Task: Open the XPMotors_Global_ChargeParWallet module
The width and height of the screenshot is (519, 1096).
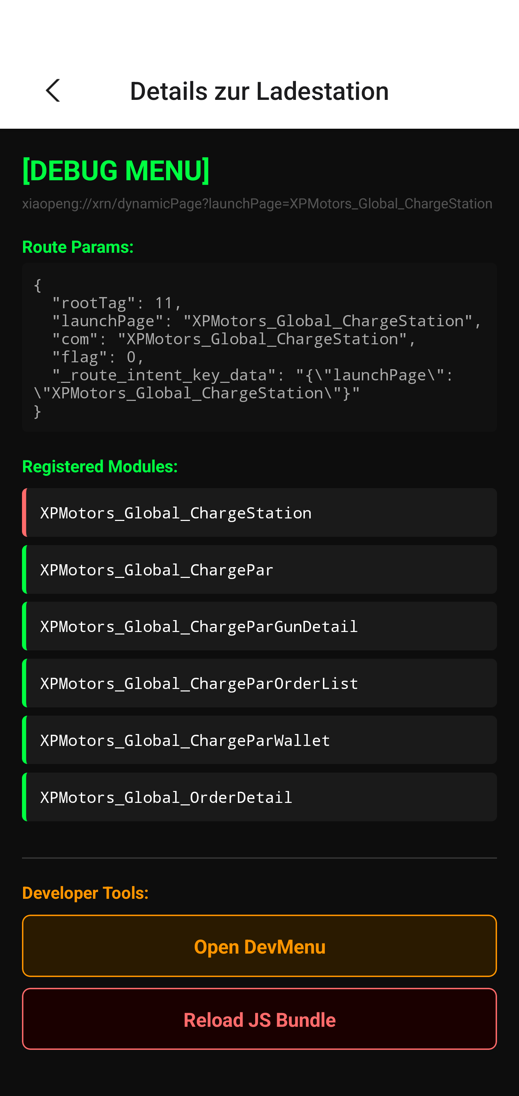Action: [259, 740]
